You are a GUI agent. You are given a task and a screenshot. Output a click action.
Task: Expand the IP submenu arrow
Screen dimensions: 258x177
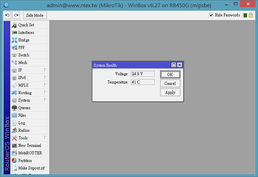(x=45, y=69)
